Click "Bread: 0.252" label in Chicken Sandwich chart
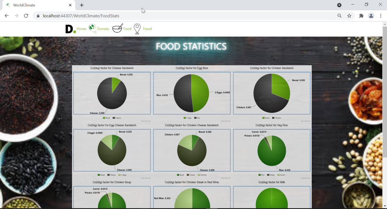Screen dimensions: 387x209 (299, 80)
